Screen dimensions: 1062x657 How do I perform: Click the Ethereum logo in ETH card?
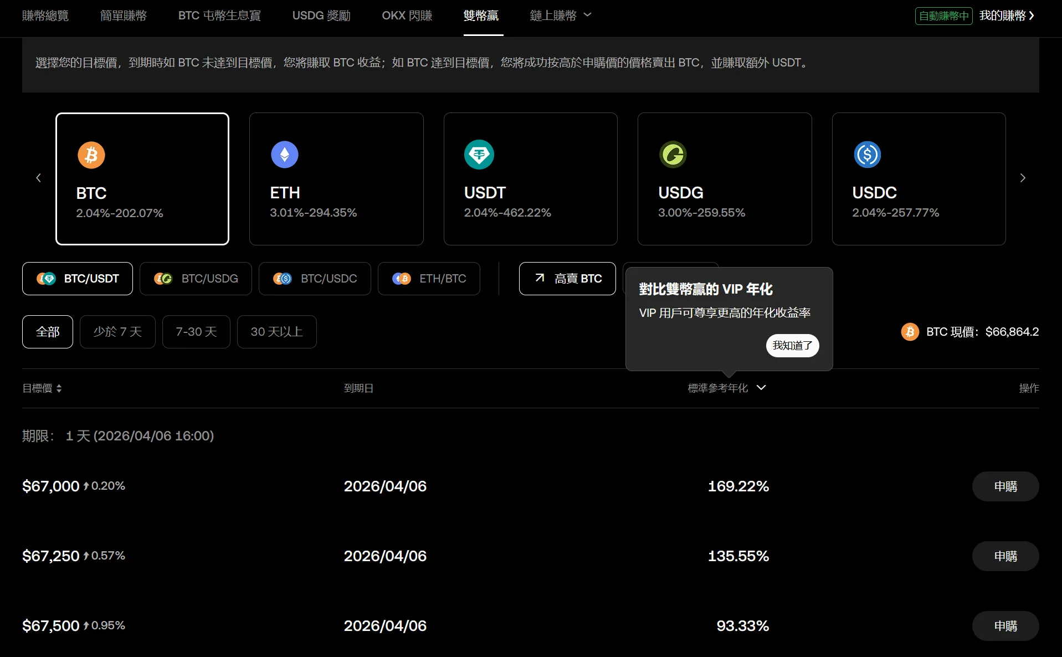point(285,155)
